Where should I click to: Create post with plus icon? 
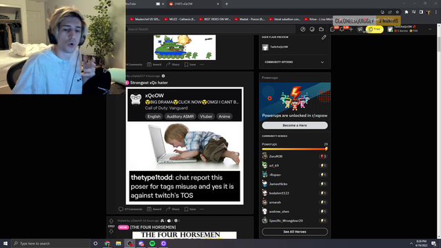351,29
